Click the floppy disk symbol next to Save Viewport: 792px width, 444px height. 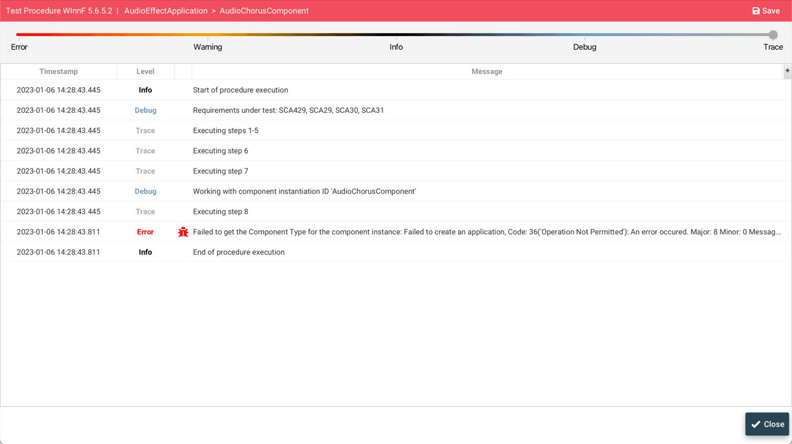point(756,10)
